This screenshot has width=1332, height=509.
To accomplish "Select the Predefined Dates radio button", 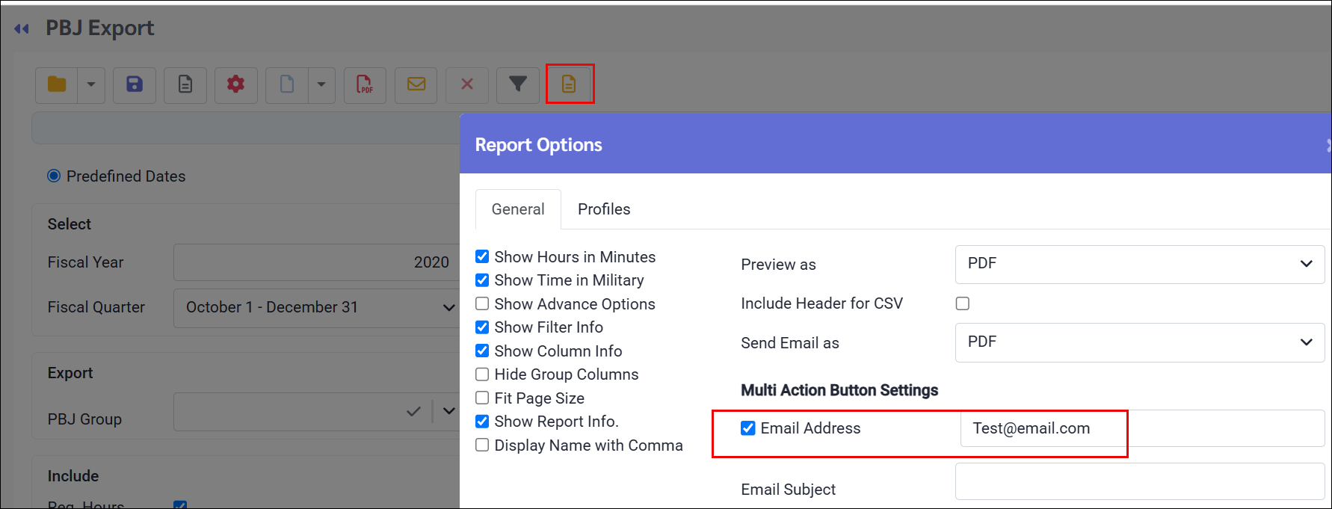I will click(x=54, y=176).
